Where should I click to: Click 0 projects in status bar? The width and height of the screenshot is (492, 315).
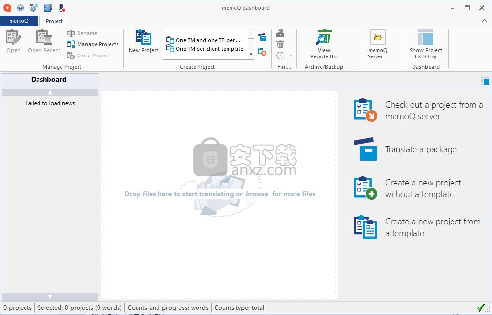click(x=18, y=308)
